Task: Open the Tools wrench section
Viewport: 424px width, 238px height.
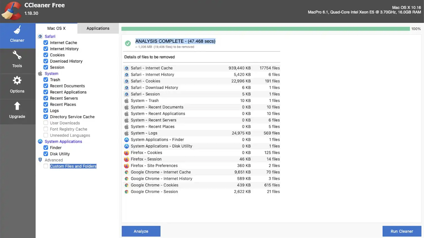Action: click(x=17, y=61)
